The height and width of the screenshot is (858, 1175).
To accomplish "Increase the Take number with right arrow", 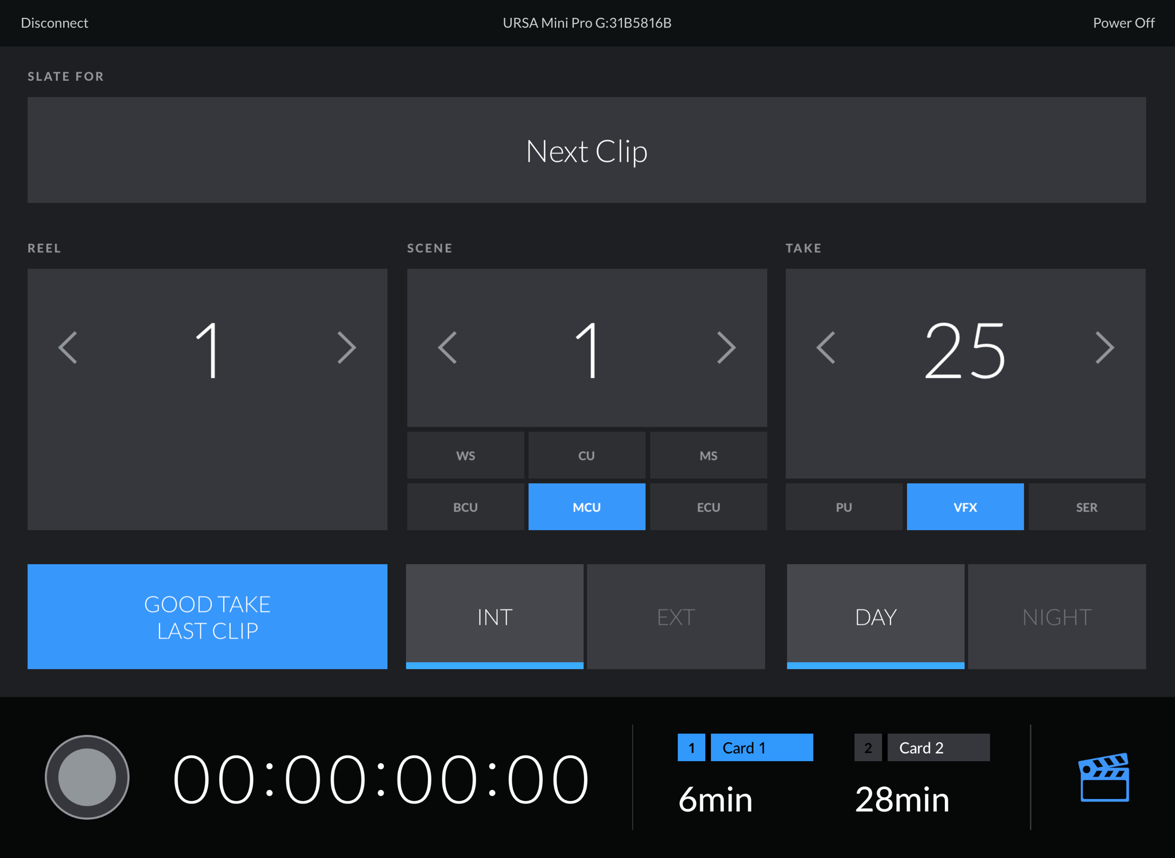I will point(1104,348).
